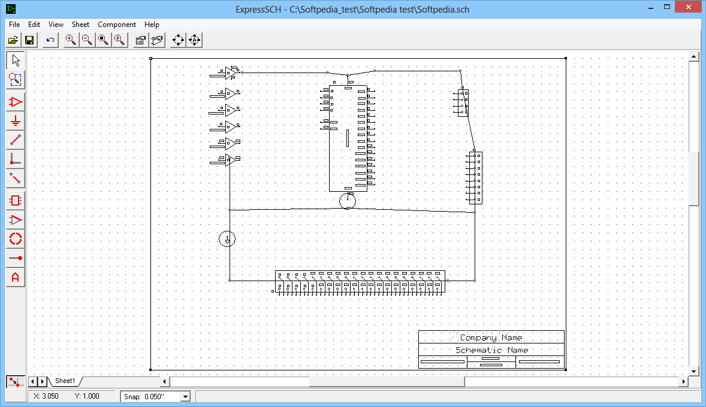Click the X: 3.050 coordinate readout
Image resolution: width=706 pixels, height=407 pixels.
[46, 396]
